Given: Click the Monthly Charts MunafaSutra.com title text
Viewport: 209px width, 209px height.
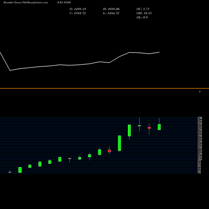Looking at the screenshot, I should [25, 3].
